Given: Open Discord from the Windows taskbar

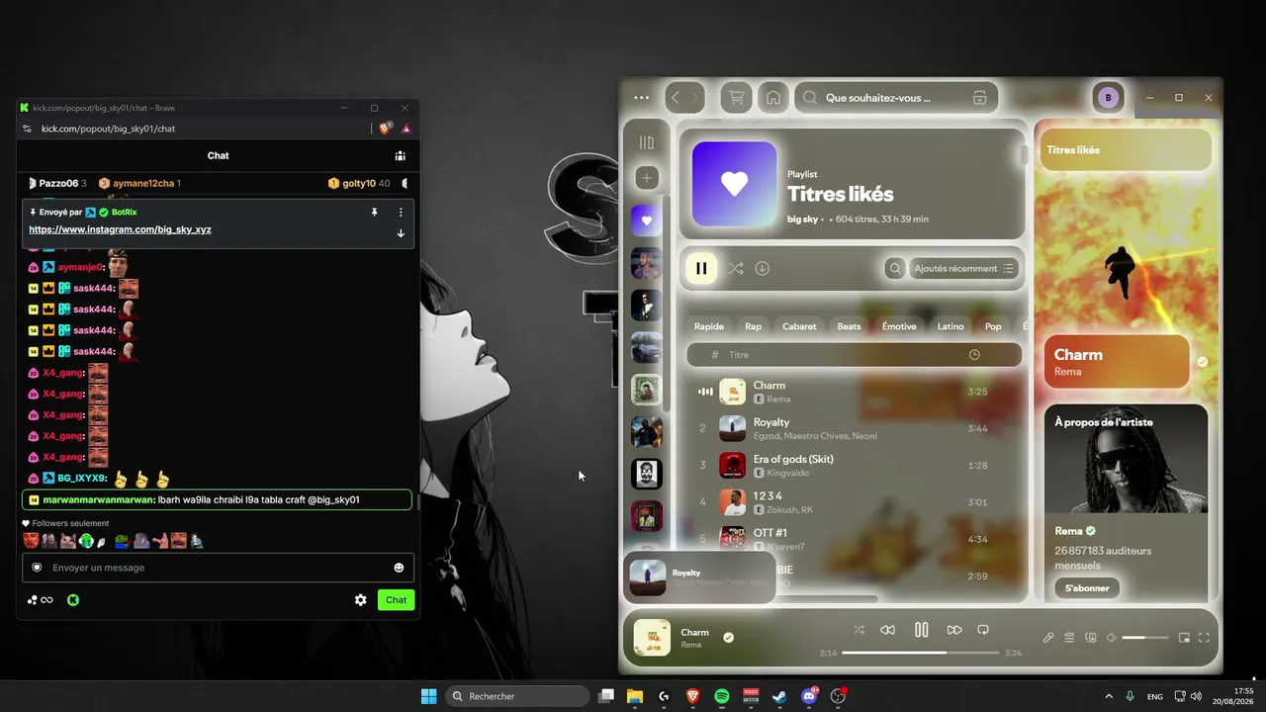Looking at the screenshot, I should tap(809, 696).
